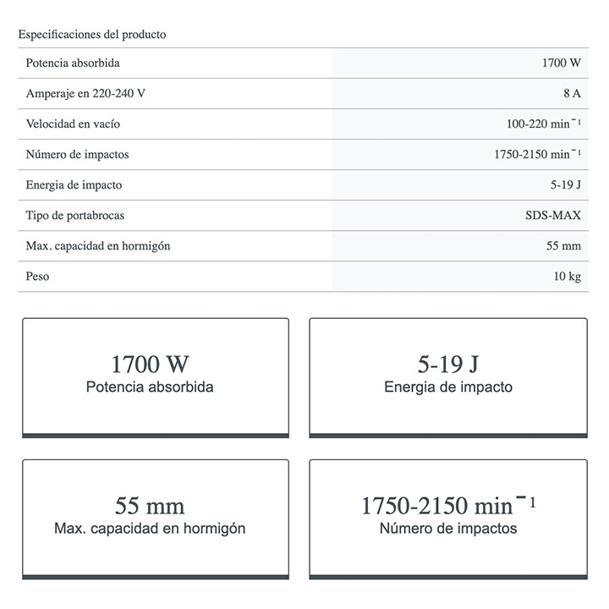Open the '5-19 J Energia de impacto' card

(x=448, y=376)
